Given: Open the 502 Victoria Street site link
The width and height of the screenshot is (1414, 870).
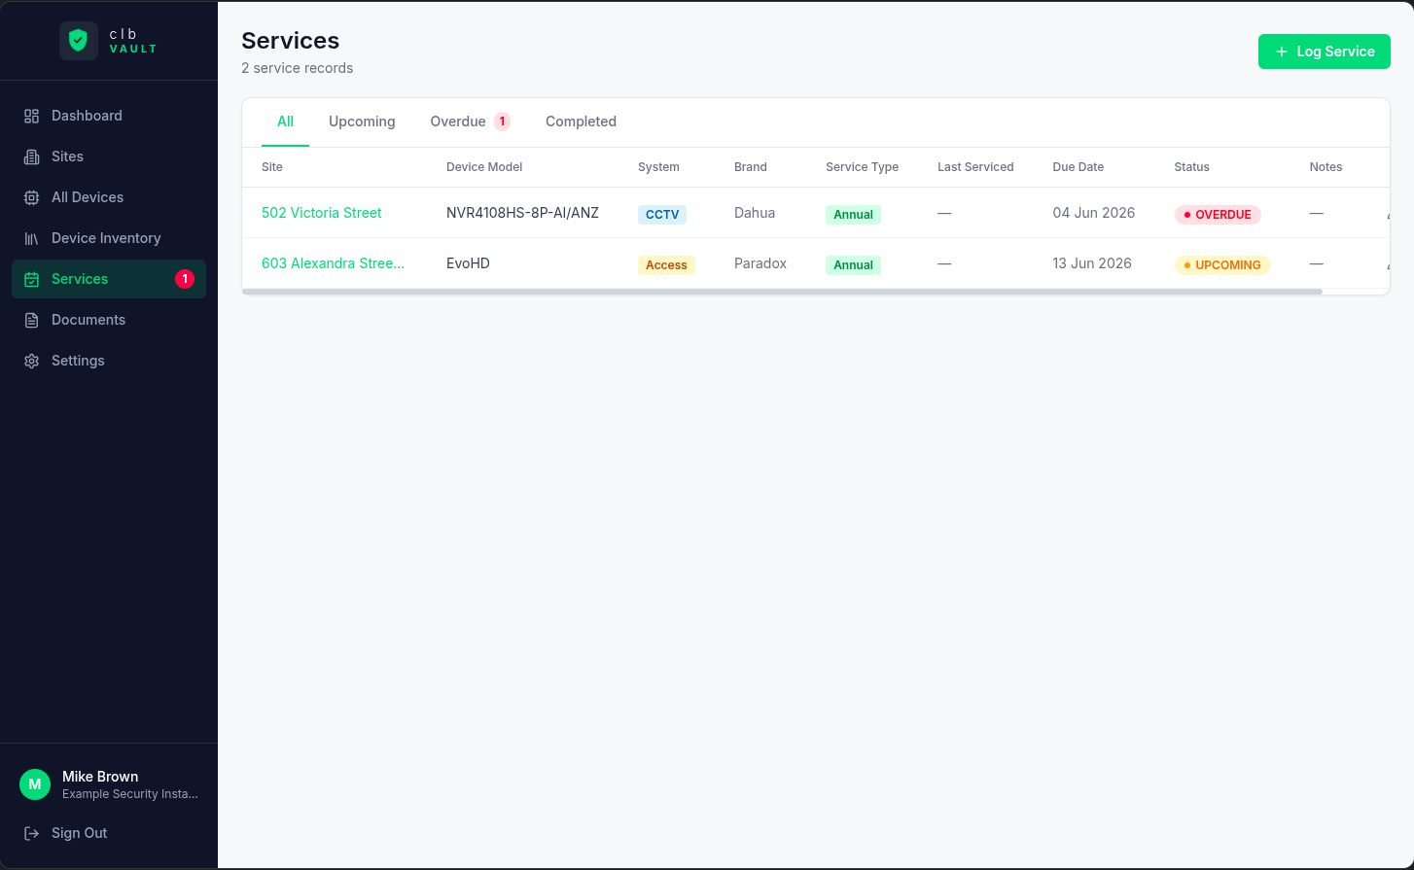Looking at the screenshot, I should (x=322, y=213).
